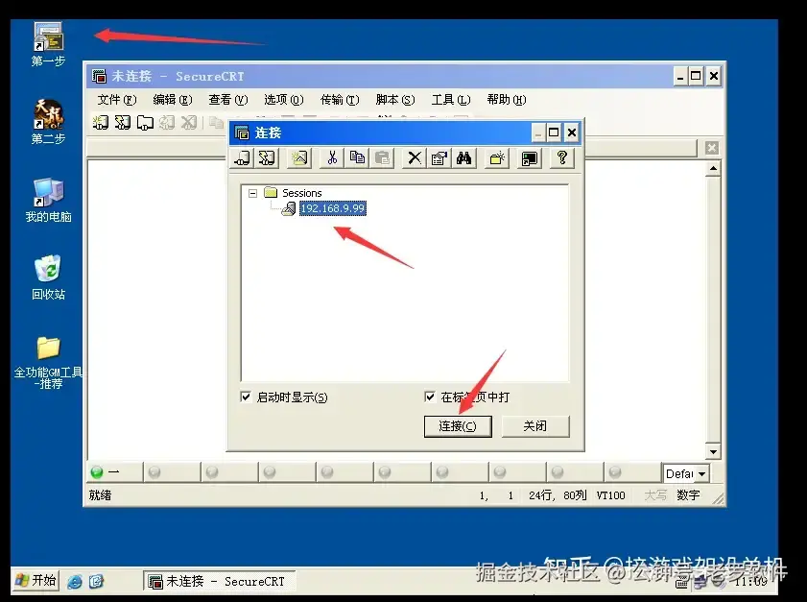The height and width of the screenshot is (602, 807).
Task: Click the Connect icon in the 连接 dialog toolbar
Action: click(242, 157)
